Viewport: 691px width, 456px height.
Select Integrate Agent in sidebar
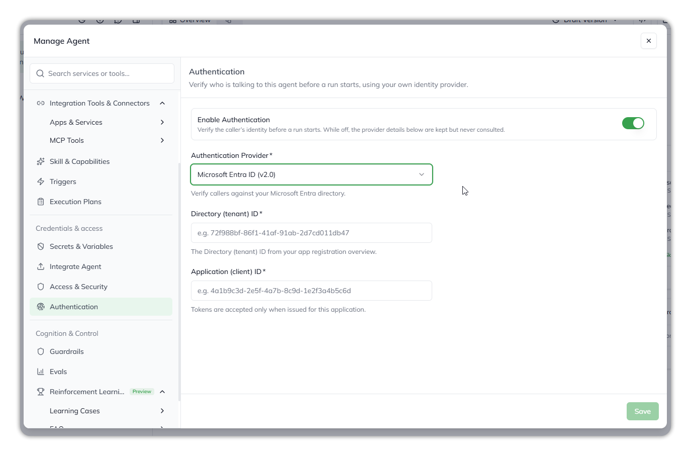pos(101,266)
